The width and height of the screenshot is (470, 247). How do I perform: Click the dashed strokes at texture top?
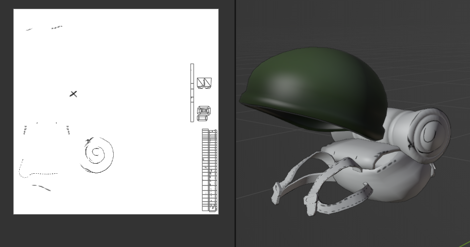tap(57, 27)
